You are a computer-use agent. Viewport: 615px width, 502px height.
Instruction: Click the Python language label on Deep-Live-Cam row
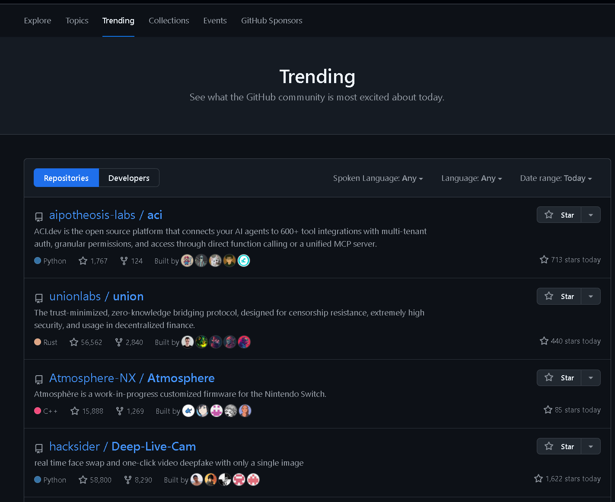50,480
